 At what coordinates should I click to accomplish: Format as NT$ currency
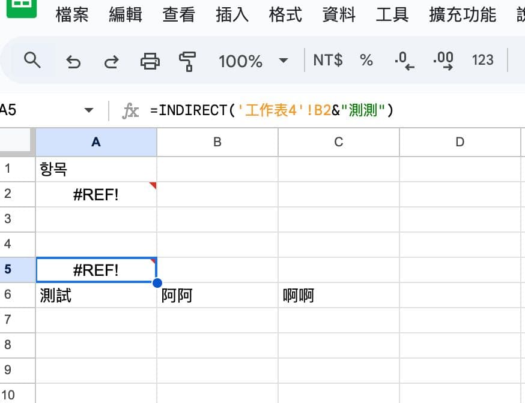(x=328, y=60)
